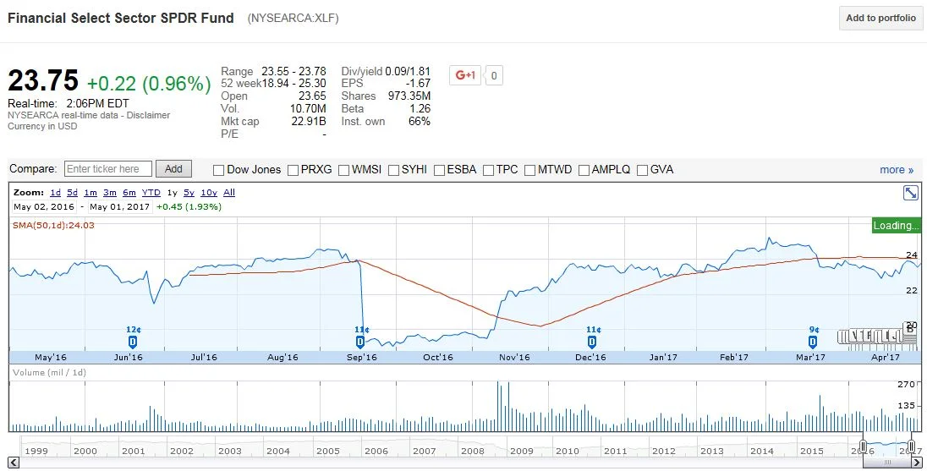Screen dimensions: 927x471
Task: Set zoom to YTD
Action: [x=151, y=193]
